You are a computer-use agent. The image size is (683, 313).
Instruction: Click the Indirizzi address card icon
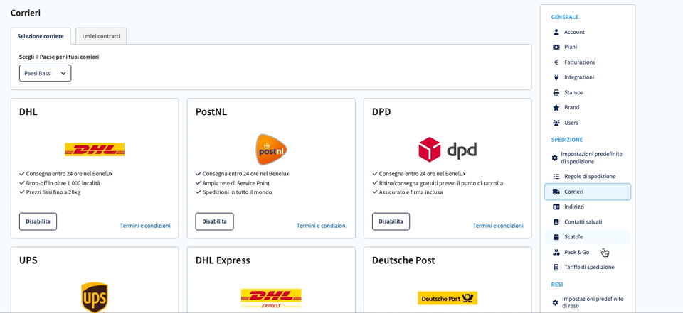click(x=556, y=207)
